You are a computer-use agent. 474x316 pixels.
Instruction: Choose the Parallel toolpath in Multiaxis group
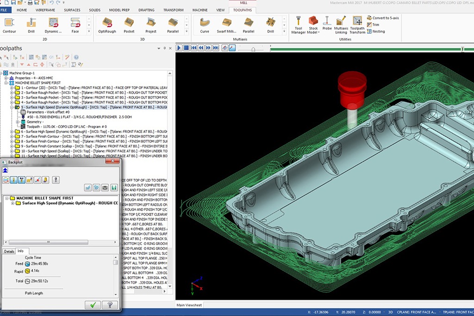[x=249, y=25]
